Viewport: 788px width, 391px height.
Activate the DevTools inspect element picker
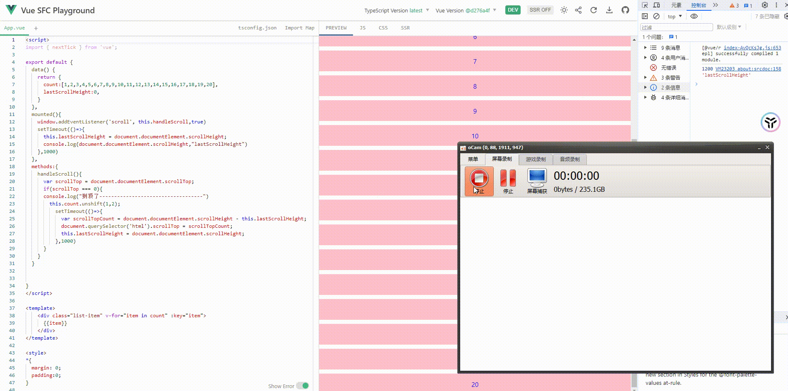click(645, 5)
